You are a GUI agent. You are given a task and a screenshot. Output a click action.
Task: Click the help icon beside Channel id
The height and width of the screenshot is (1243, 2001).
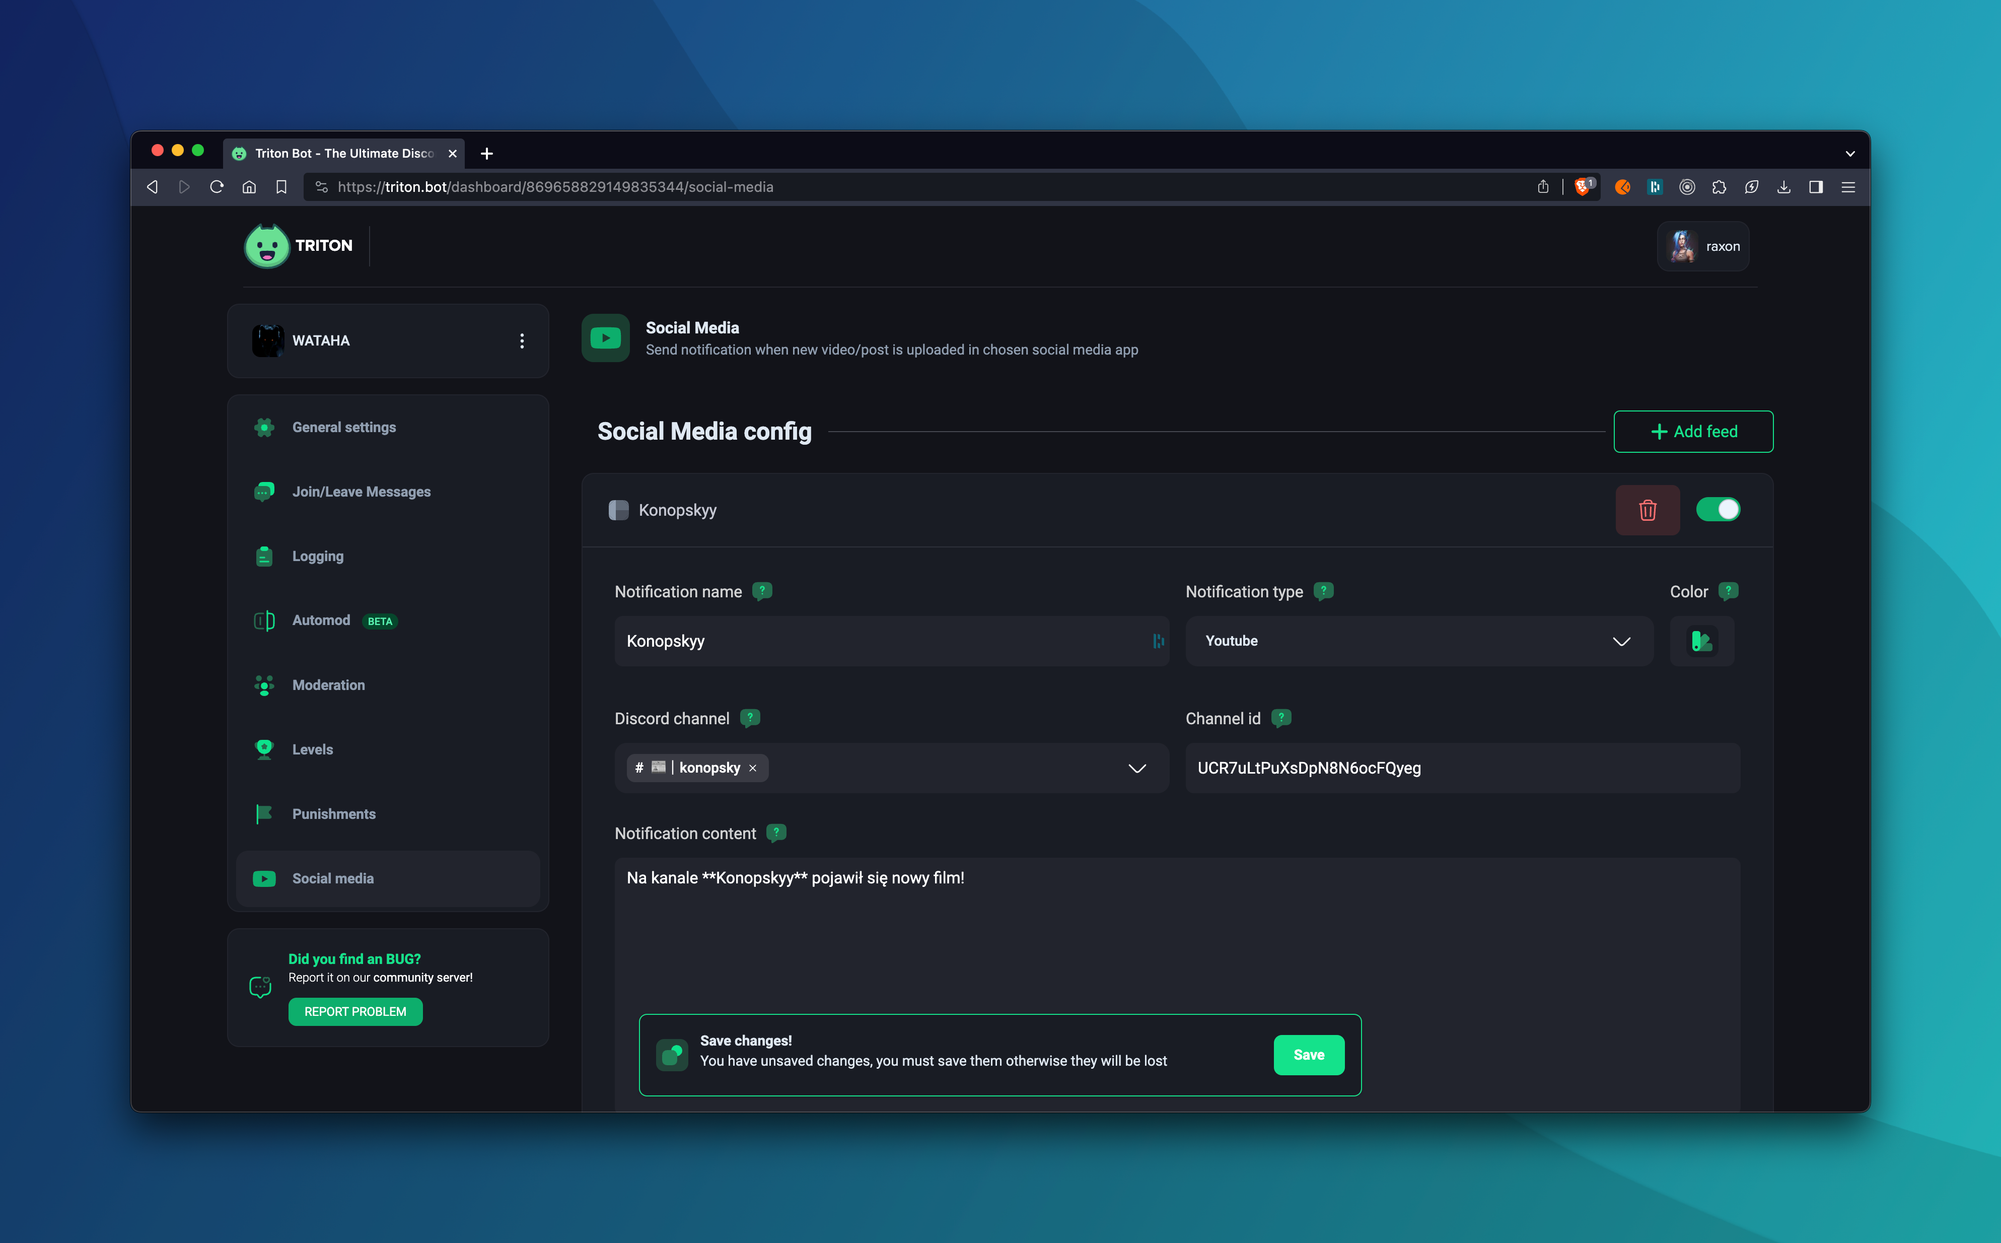pyautogui.click(x=1280, y=718)
